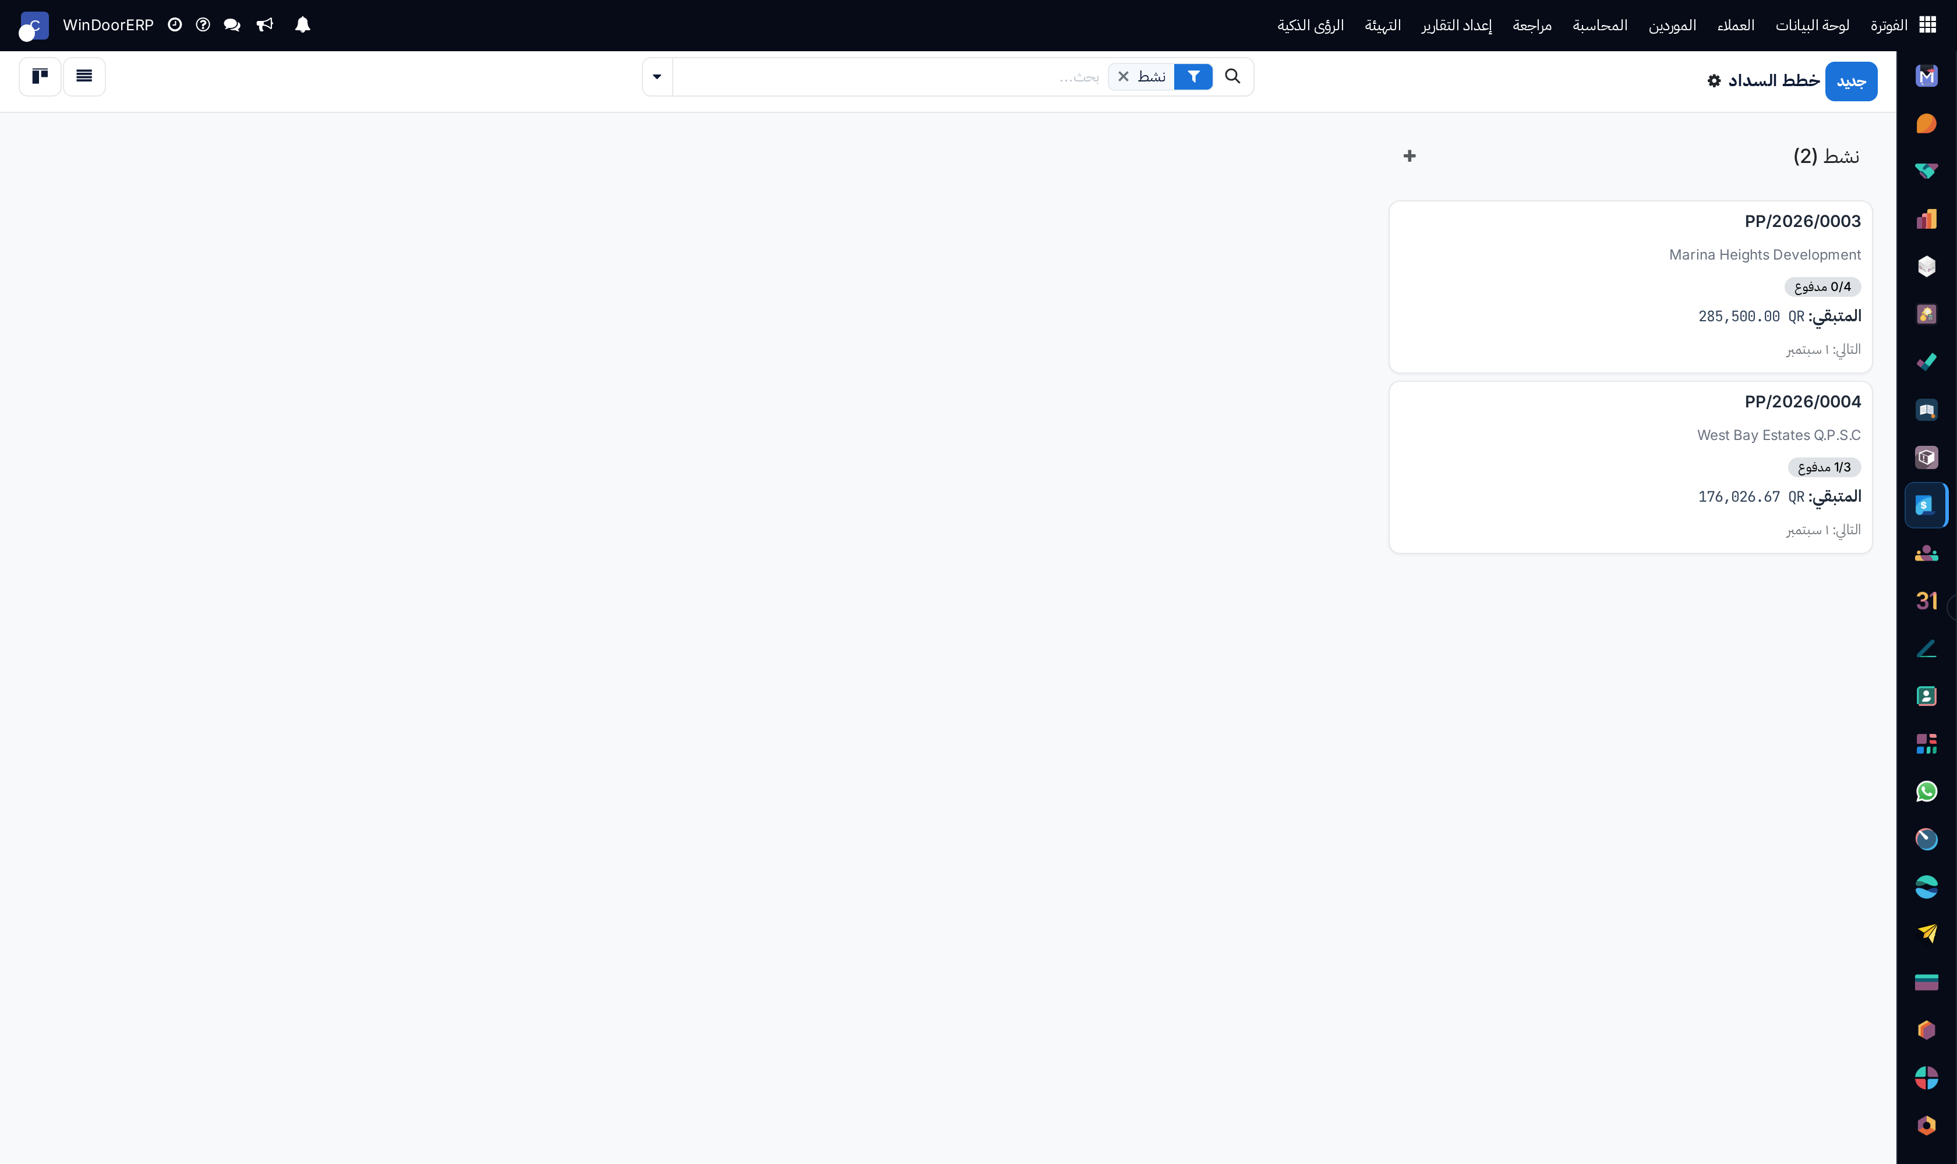Image resolution: width=1957 pixels, height=1164 pixels.
Task: Open the WhatsApp app icon
Action: [1926, 792]
